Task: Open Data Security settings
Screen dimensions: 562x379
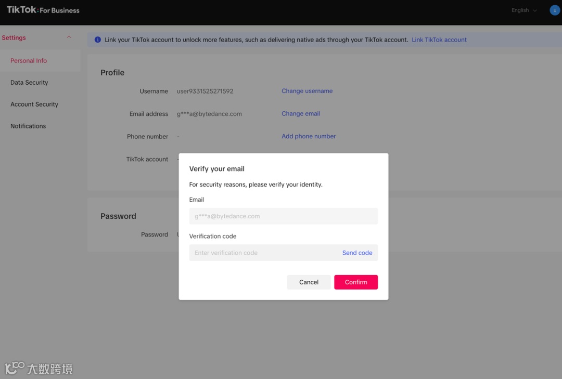Action: [x=29, y=82]
